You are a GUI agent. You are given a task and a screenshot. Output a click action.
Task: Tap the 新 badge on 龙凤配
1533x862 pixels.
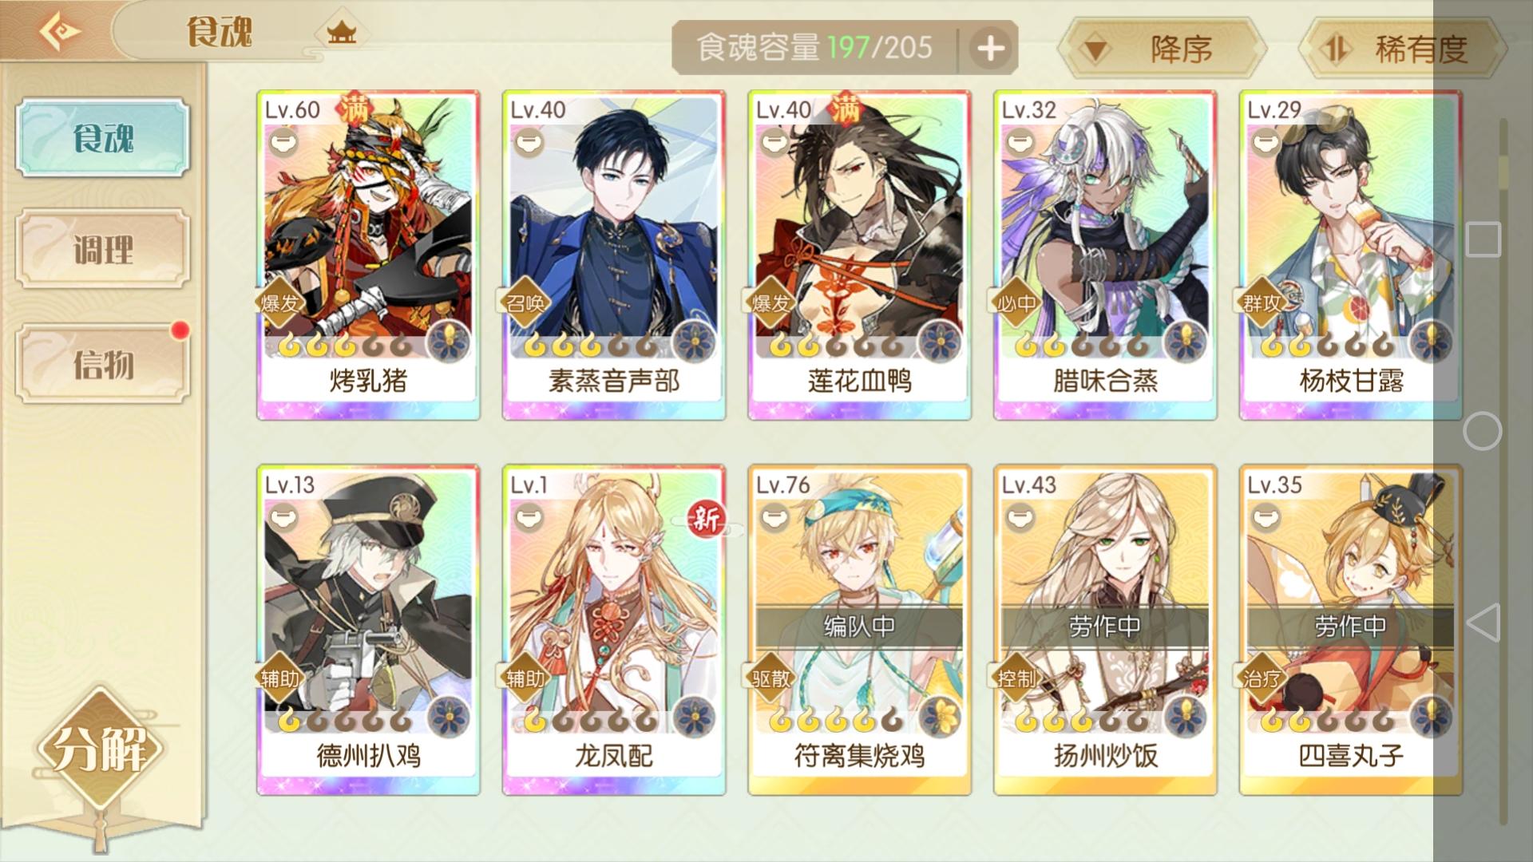click(707, 520)
